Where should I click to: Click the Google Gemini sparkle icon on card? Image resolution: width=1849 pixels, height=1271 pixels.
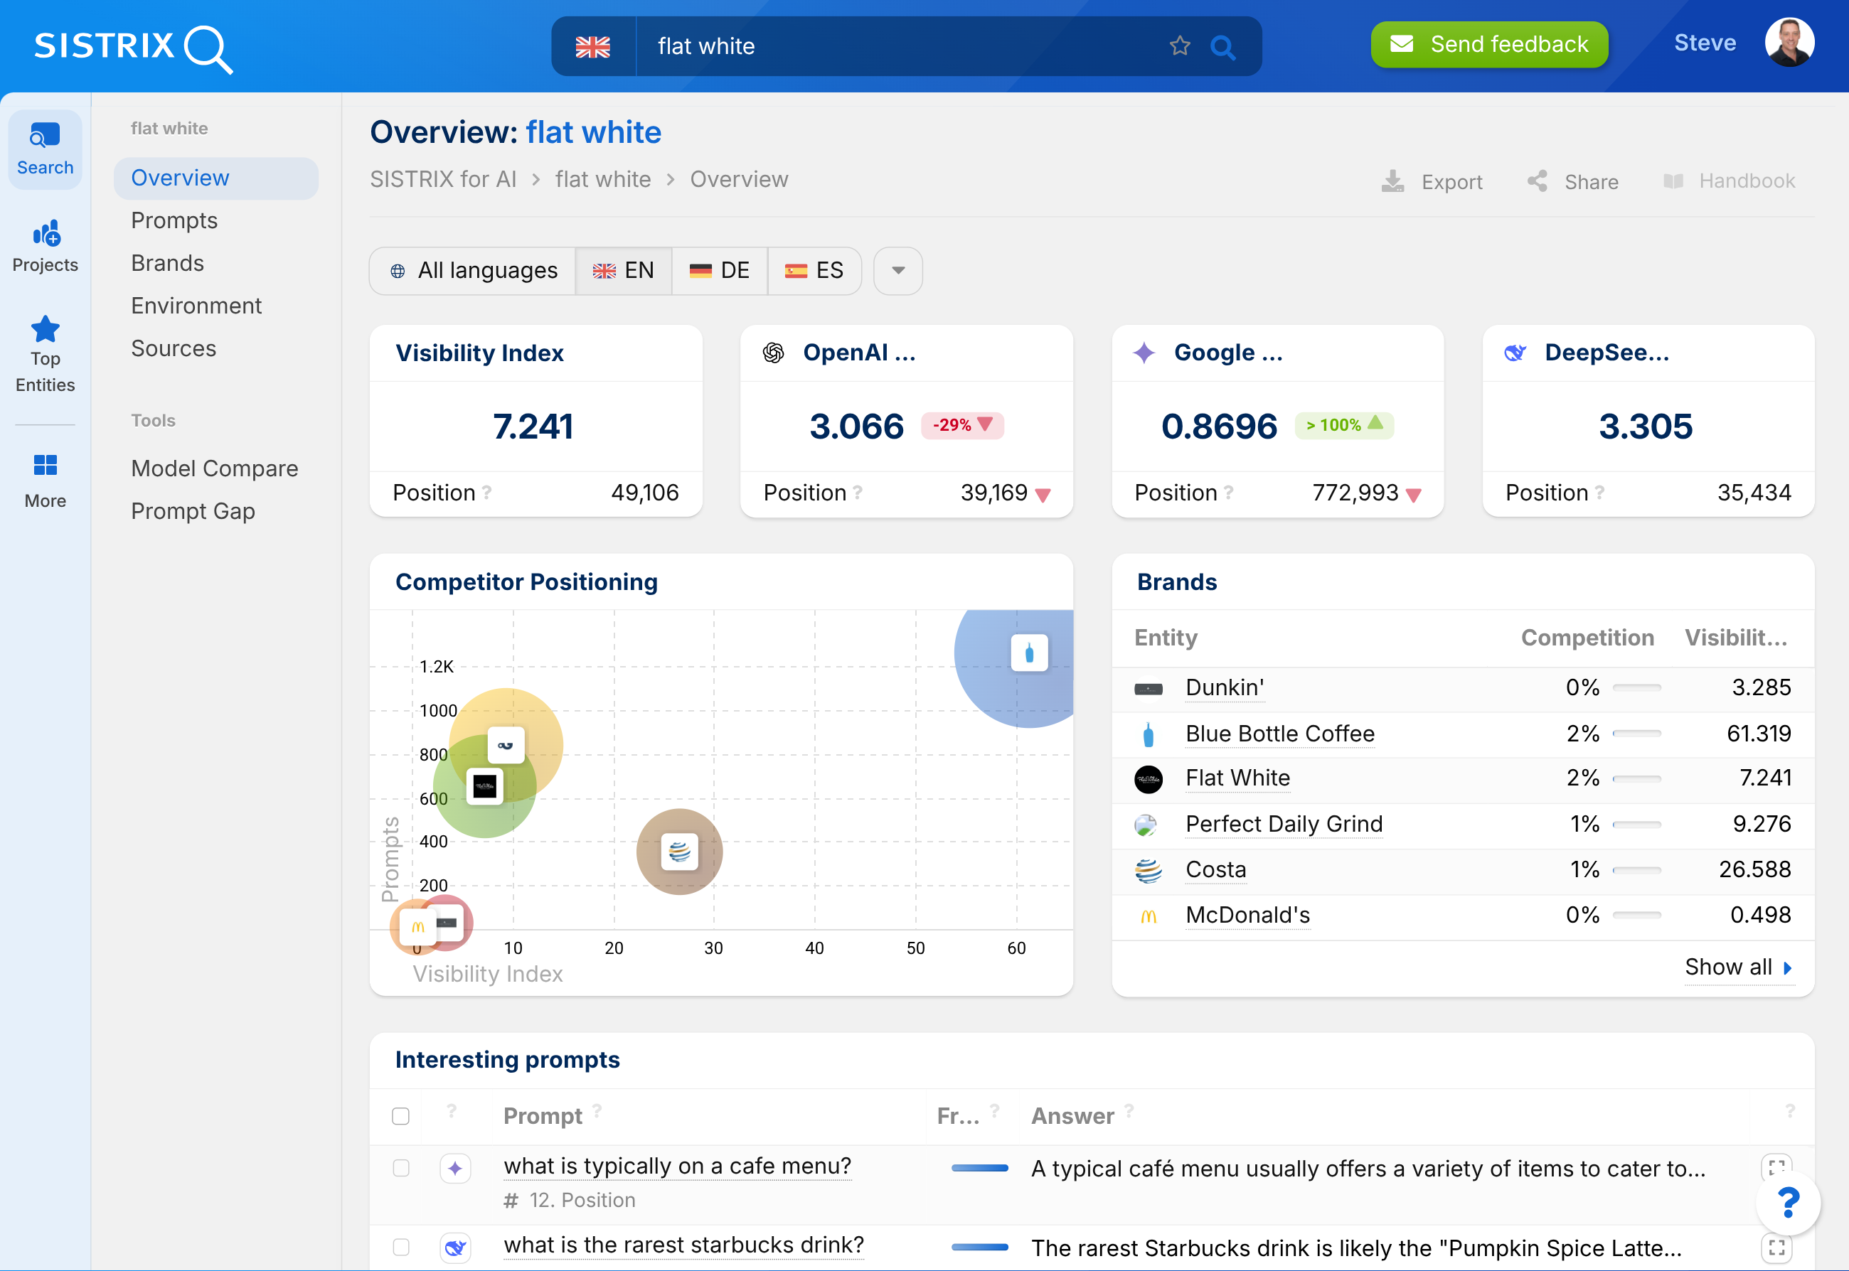click(1144, 352)
